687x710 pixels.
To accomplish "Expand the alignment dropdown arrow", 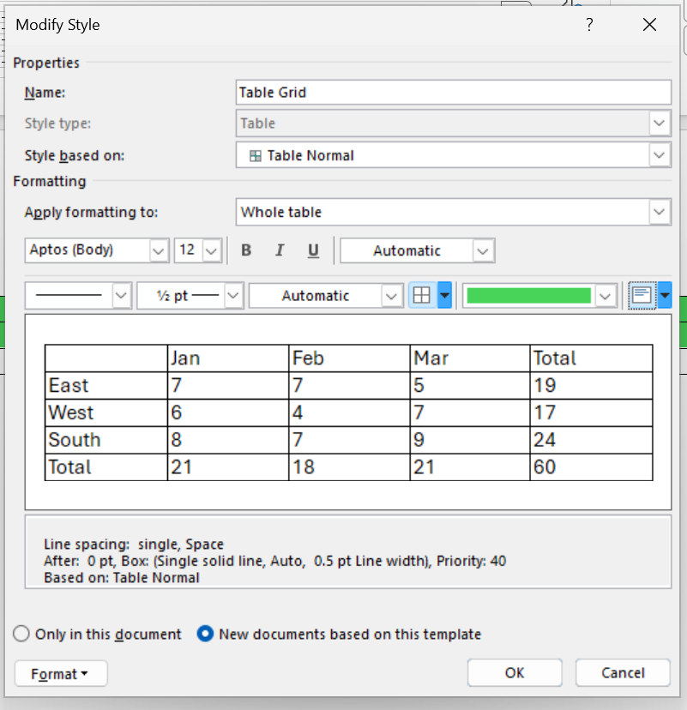I will coord(665,295).
